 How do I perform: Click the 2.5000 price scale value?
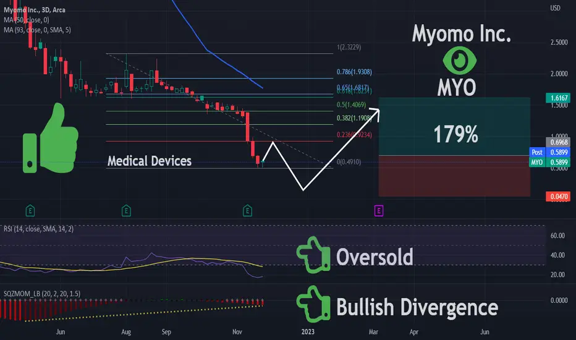[559, 43]
